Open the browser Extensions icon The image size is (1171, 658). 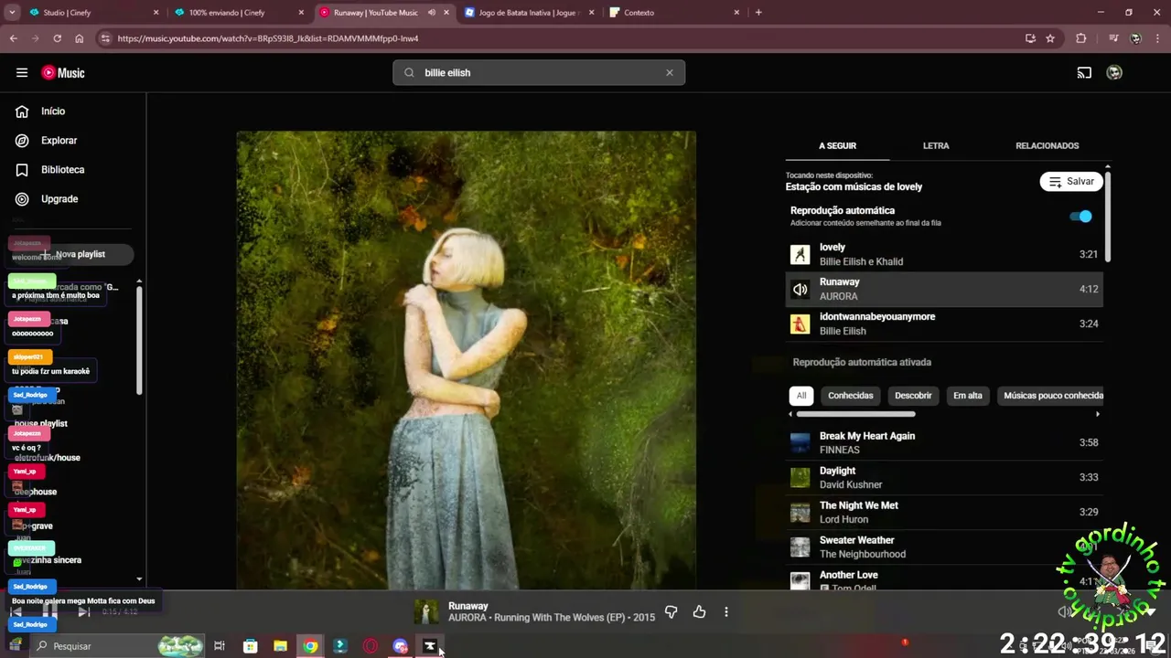click(1081, 38)
